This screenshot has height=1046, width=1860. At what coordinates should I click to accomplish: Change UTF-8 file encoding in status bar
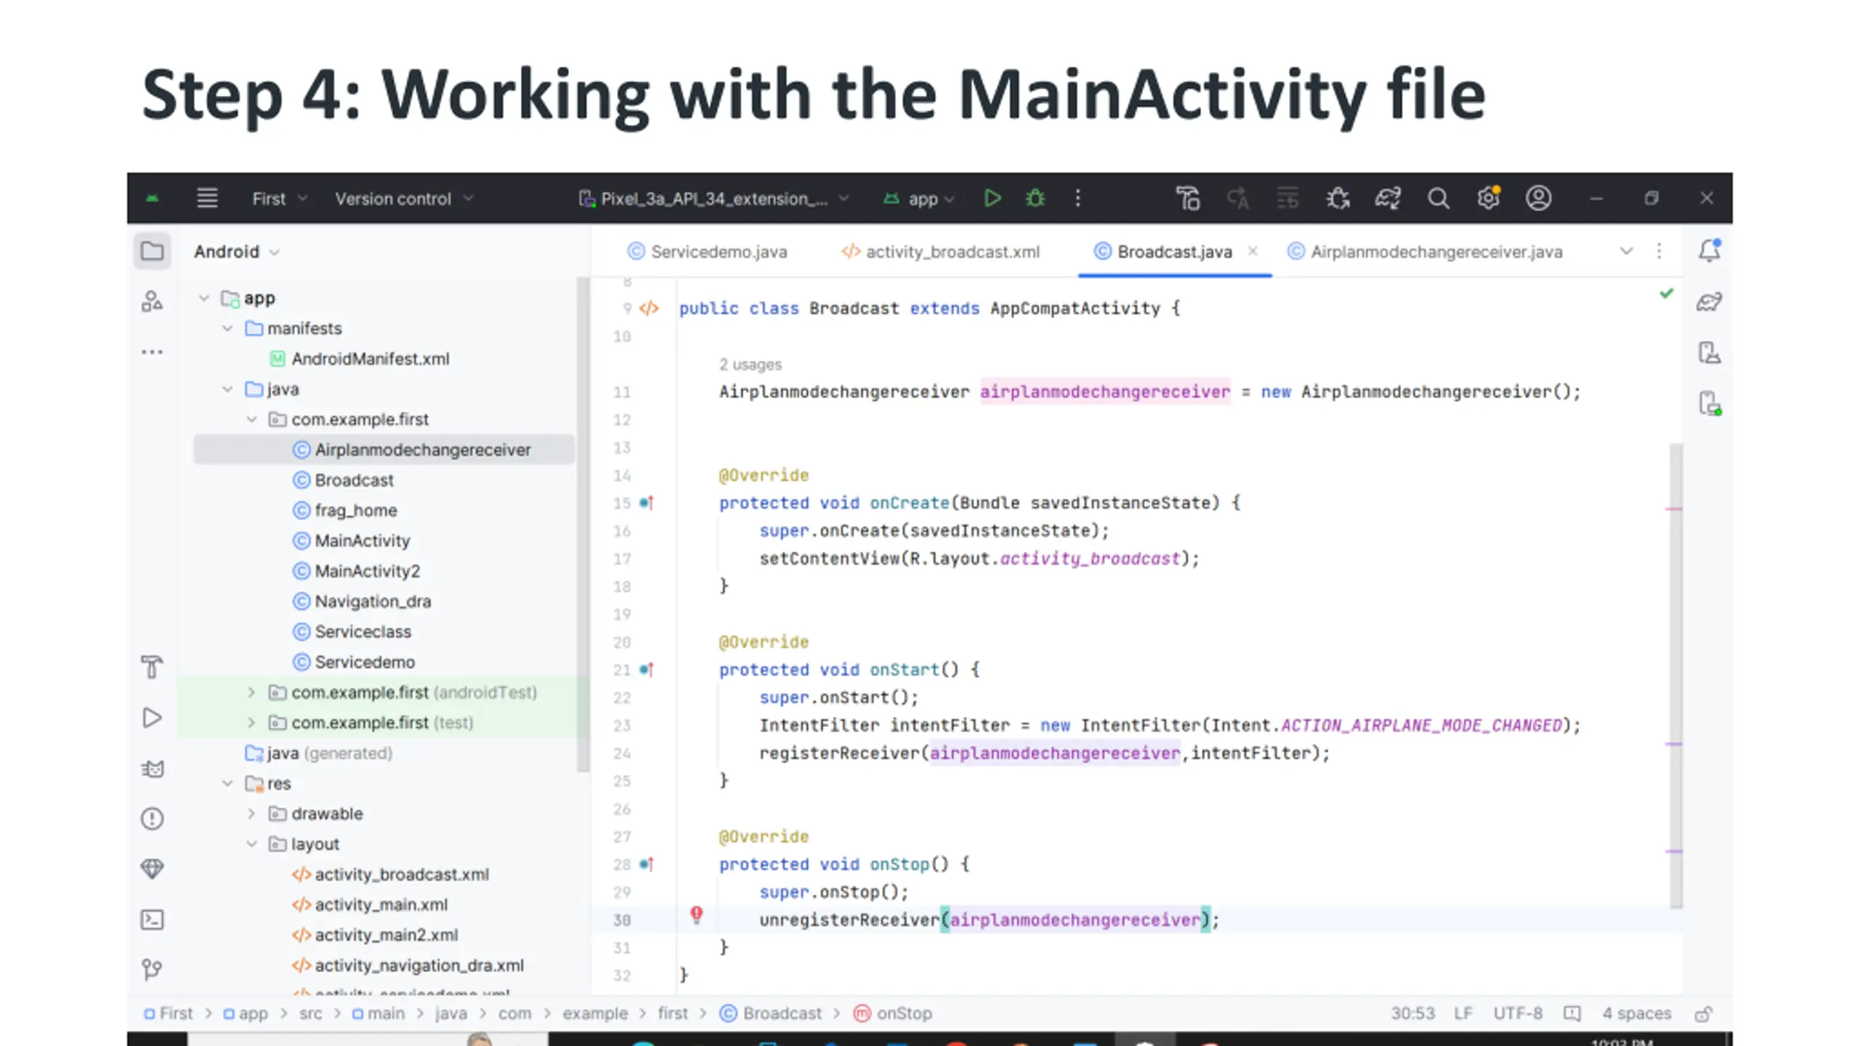click(1517, 1013)
